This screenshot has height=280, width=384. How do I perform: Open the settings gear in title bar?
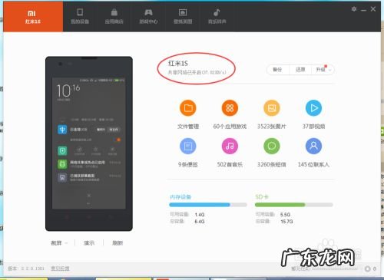[354, 9]
